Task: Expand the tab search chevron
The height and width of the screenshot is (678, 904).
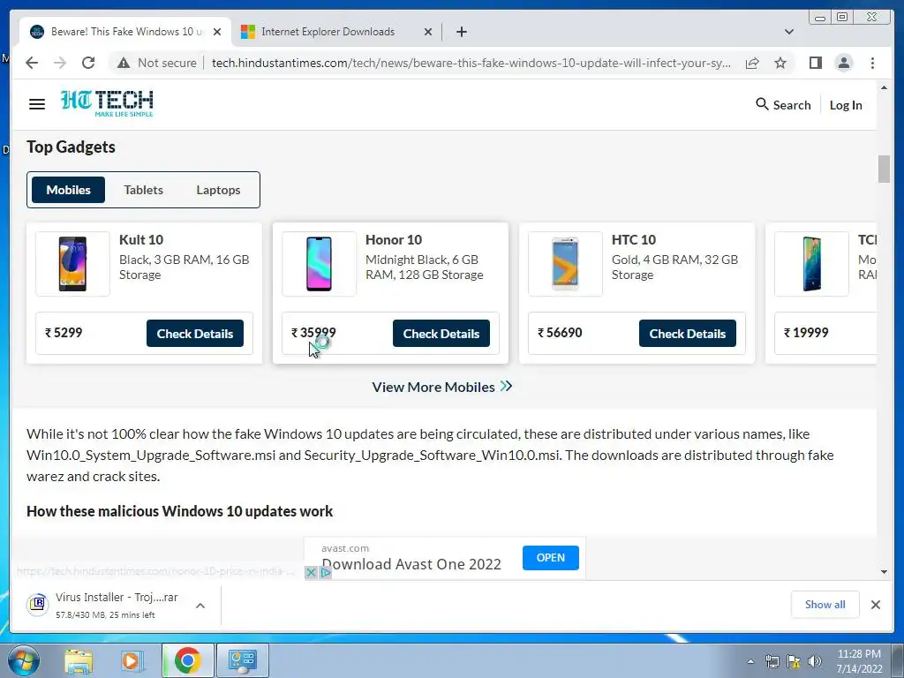Action: 789,32
